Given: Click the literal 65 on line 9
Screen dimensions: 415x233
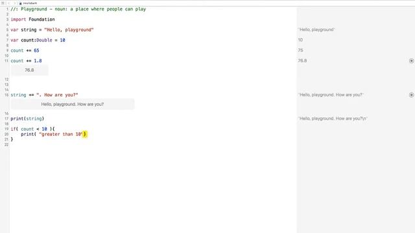Looking at the screenshot, I should [36, 50].
